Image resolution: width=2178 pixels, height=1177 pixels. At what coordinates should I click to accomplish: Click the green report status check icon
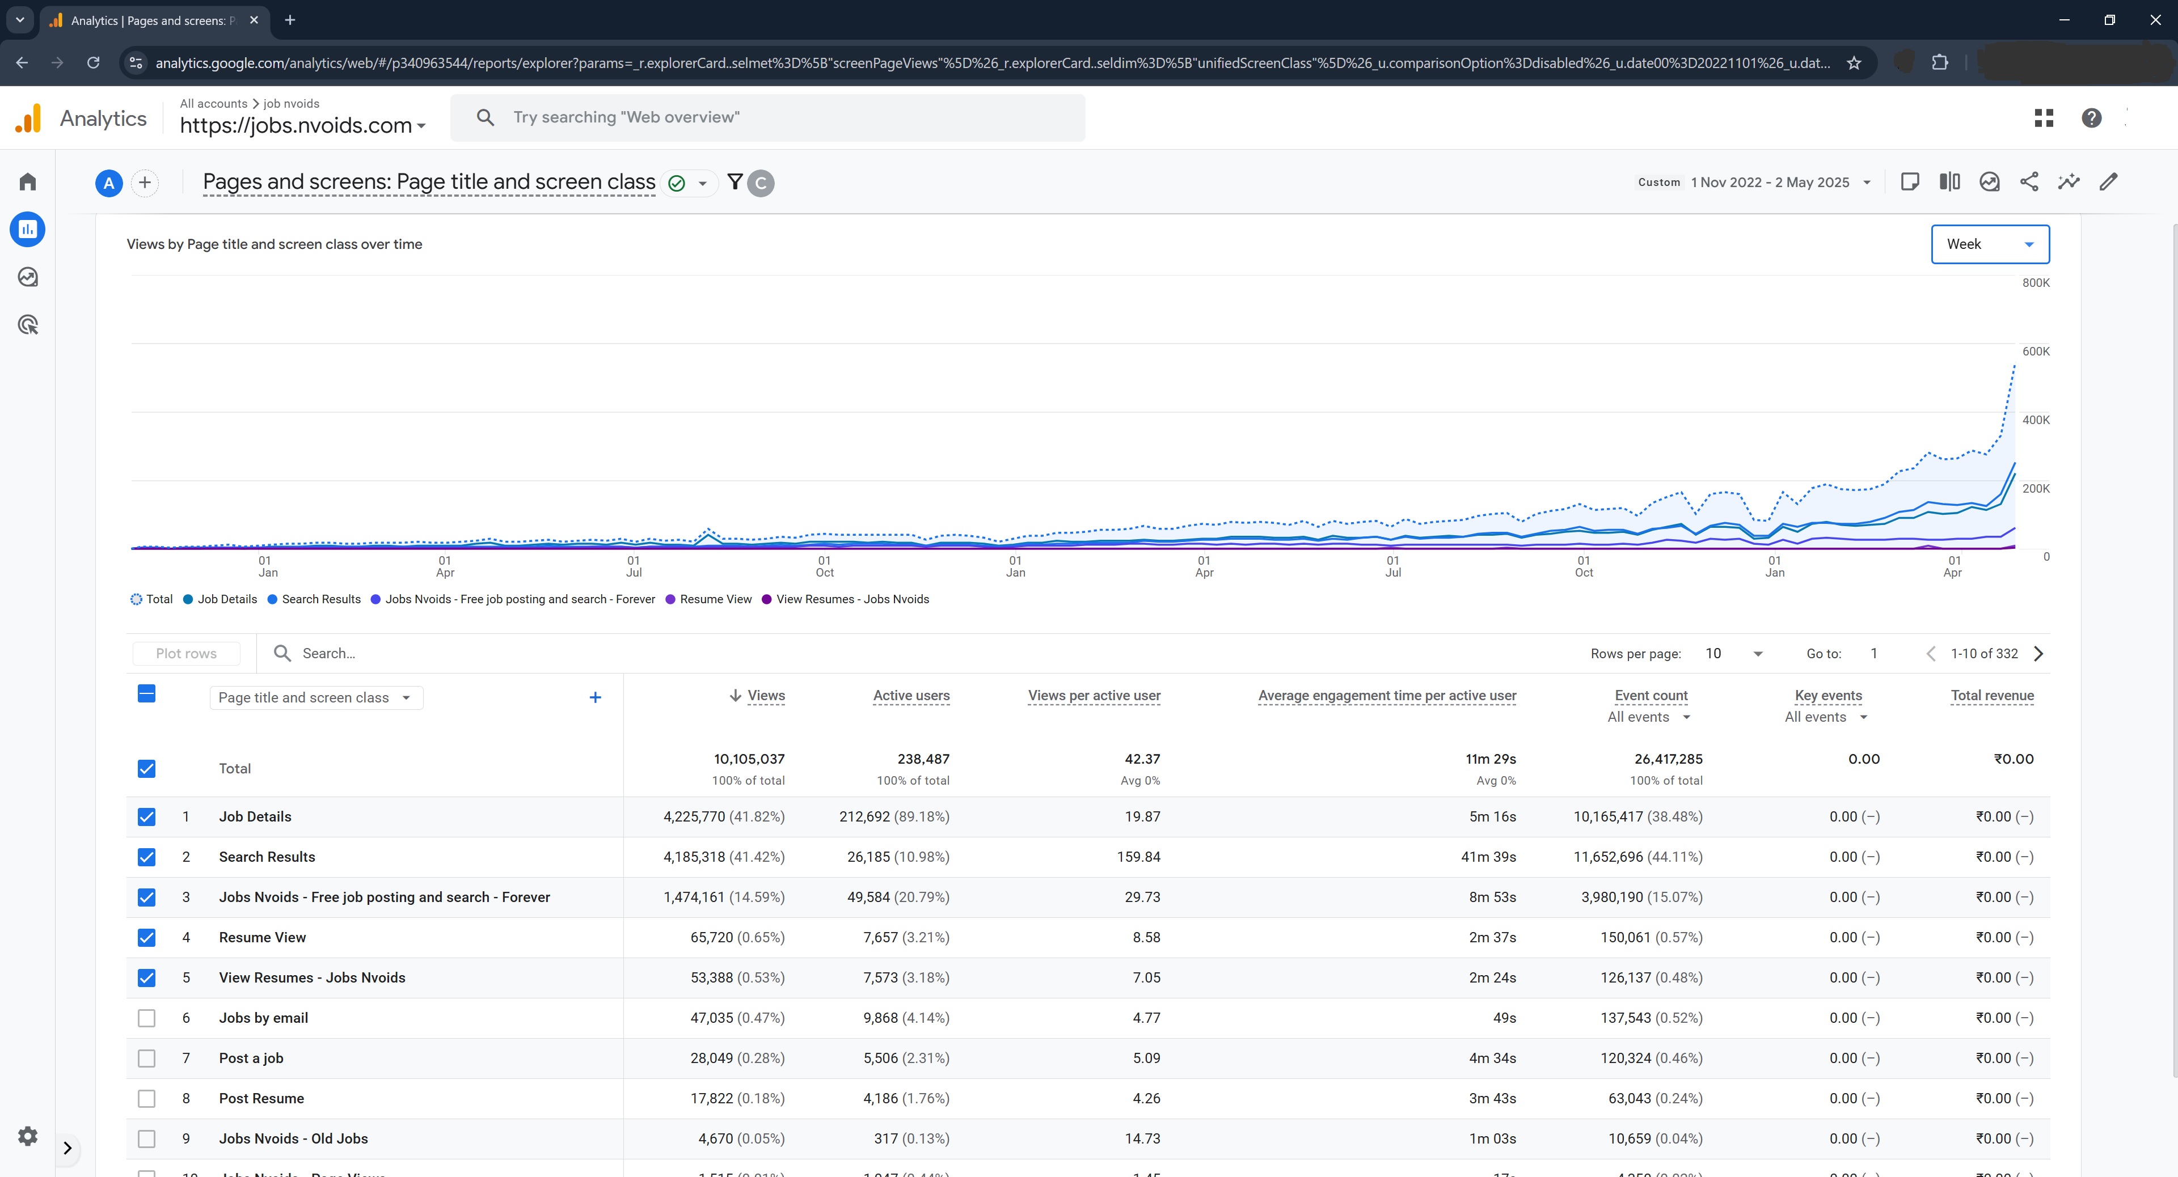[677, 183]
